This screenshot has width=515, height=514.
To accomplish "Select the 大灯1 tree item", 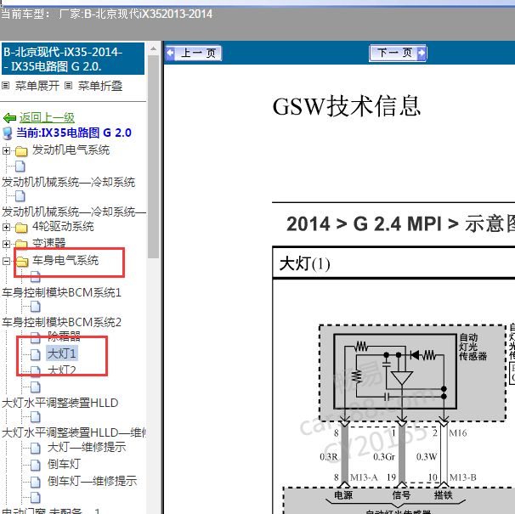I will (x=62, y=353).
